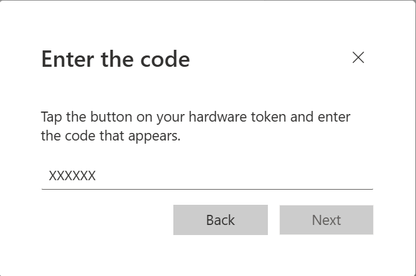The height and width of the screenshot is (276, 416).
Task: Click the X icon beside the title
Action: 358,57
